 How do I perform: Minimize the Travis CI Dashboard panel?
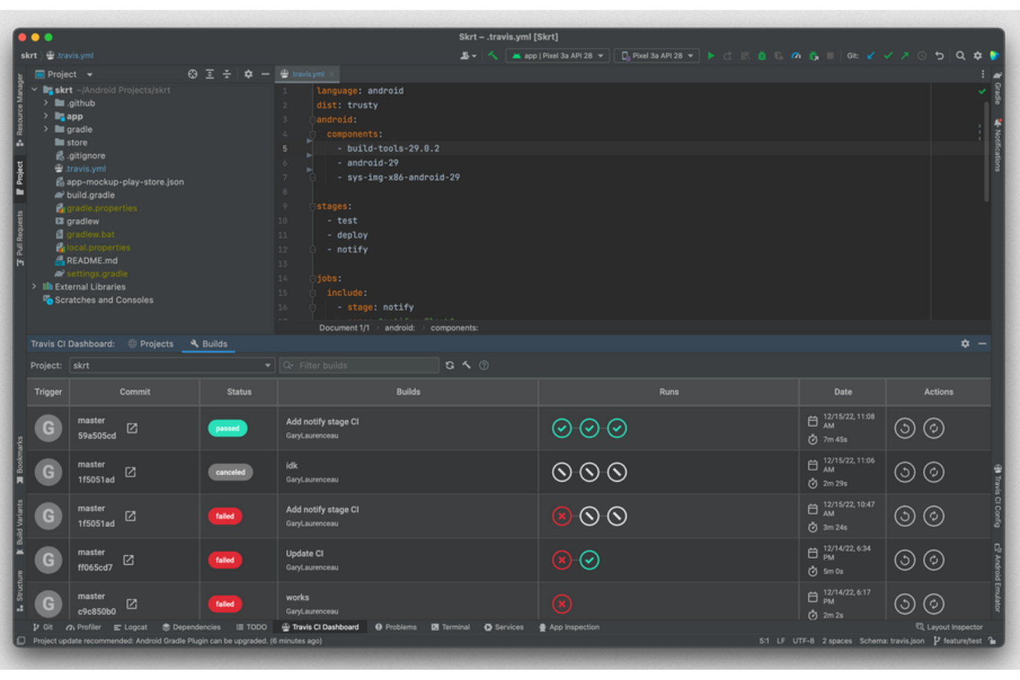[982, 344]
